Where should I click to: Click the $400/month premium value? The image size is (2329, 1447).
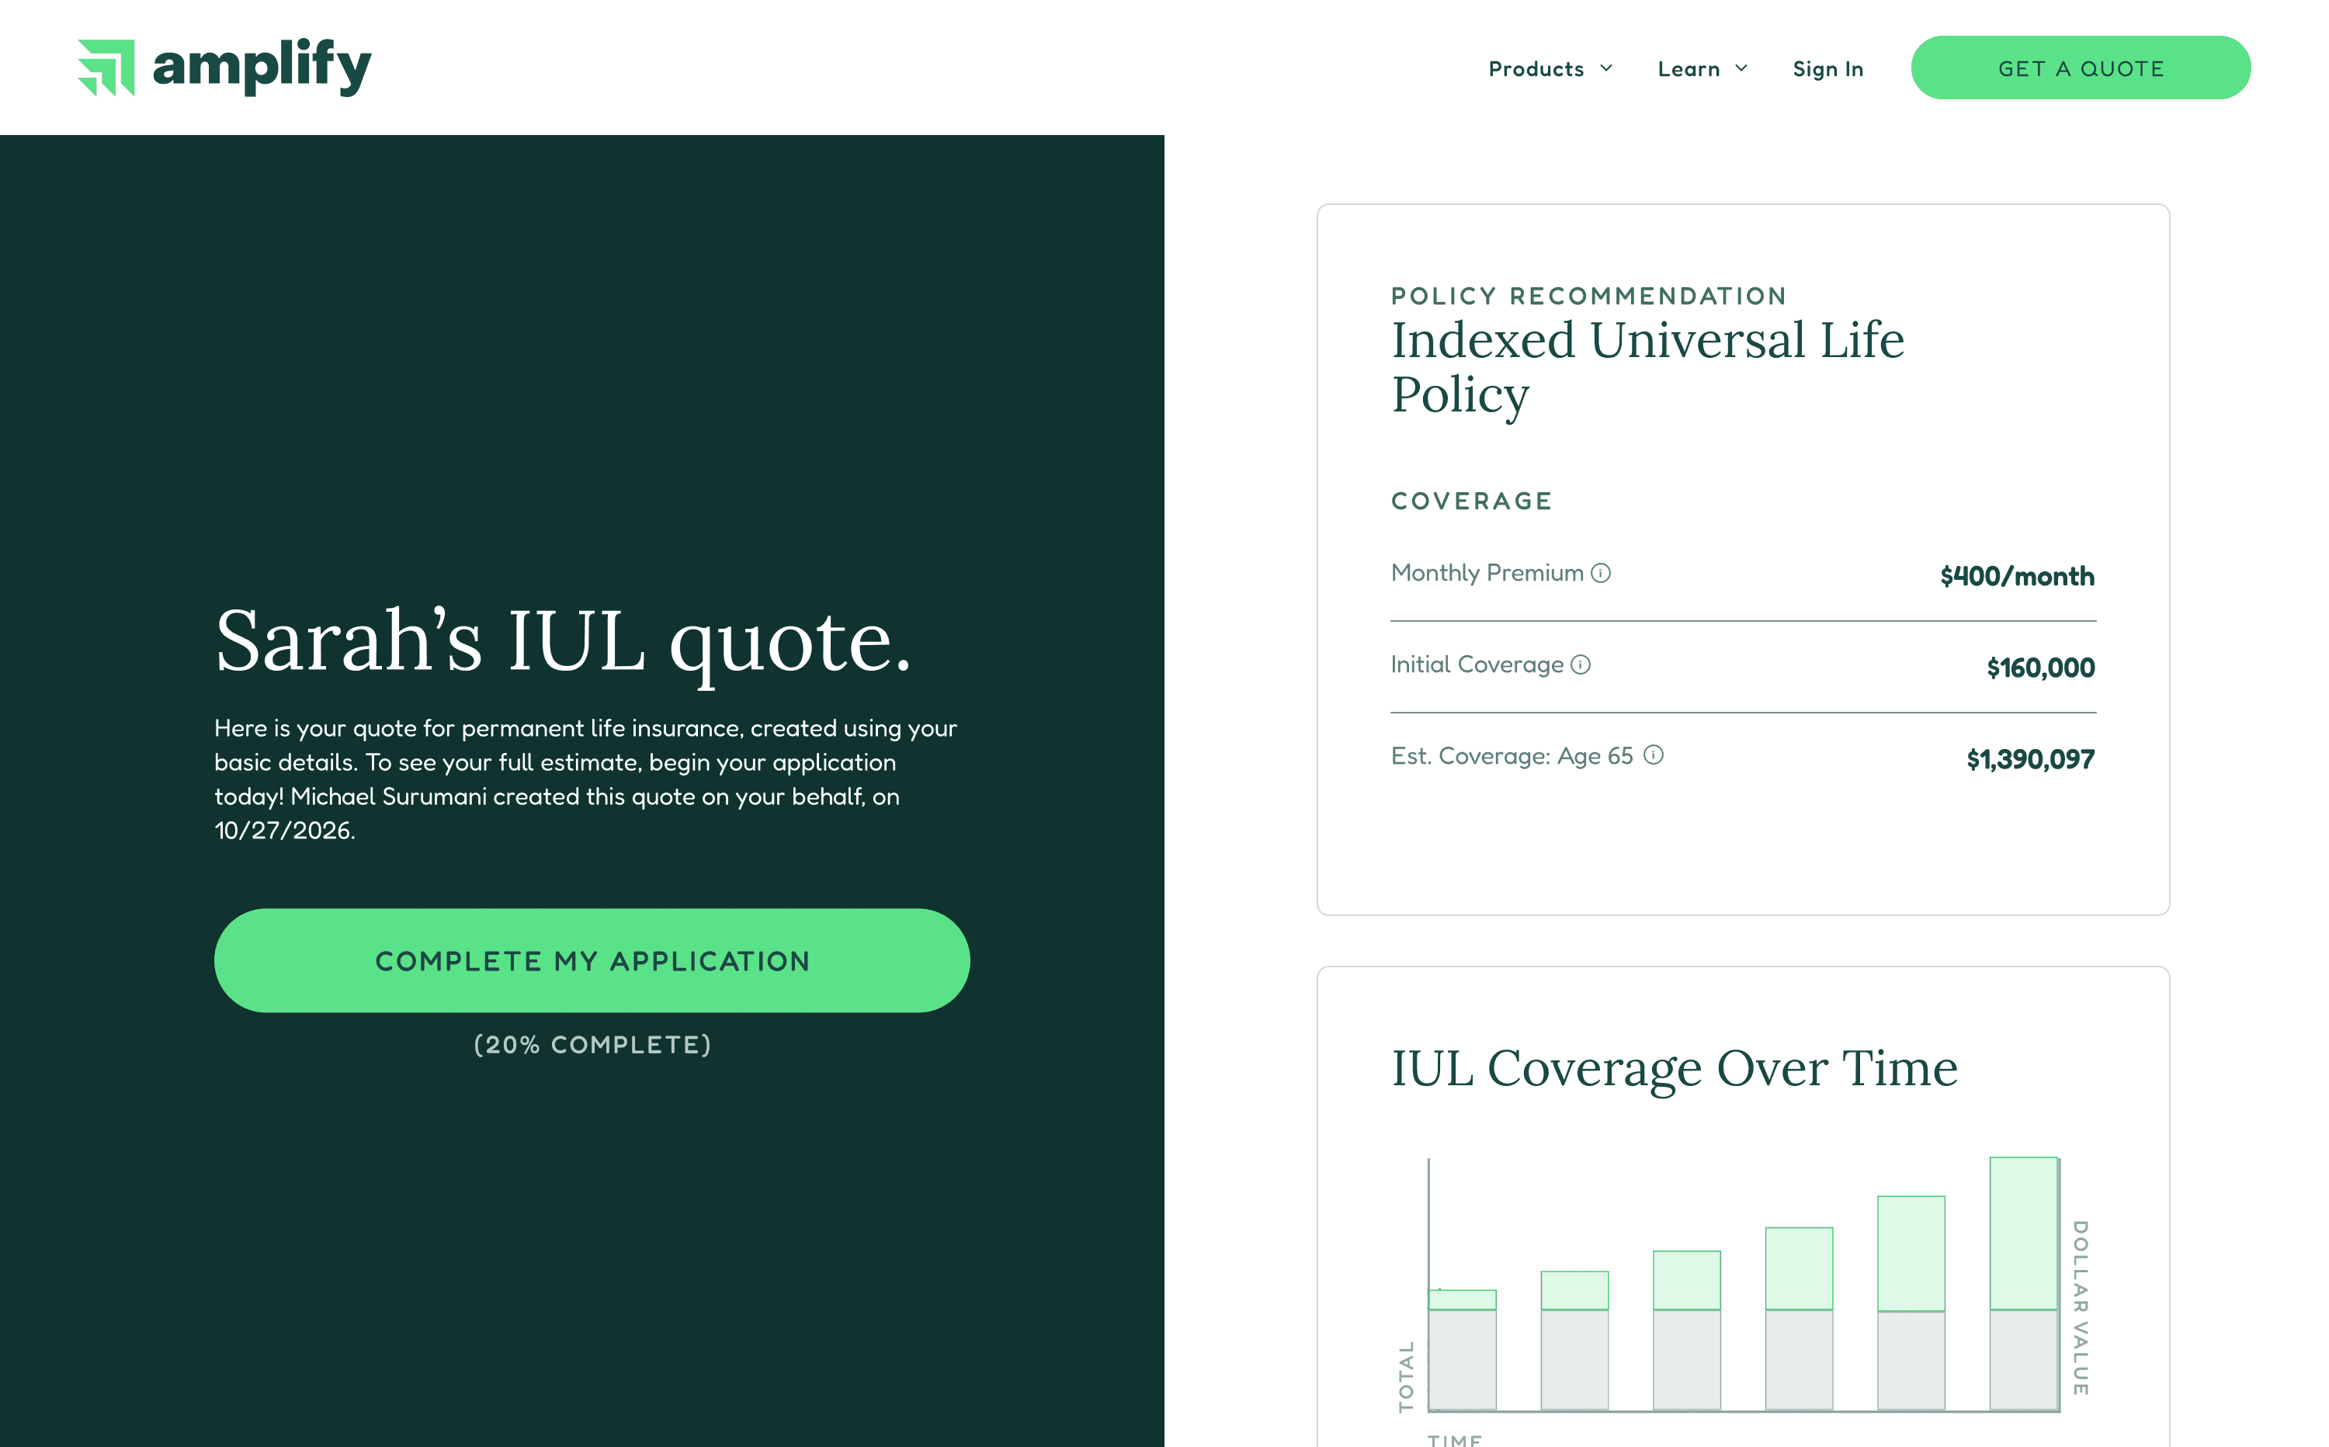pyautogui.click(x=2017, y=576)
